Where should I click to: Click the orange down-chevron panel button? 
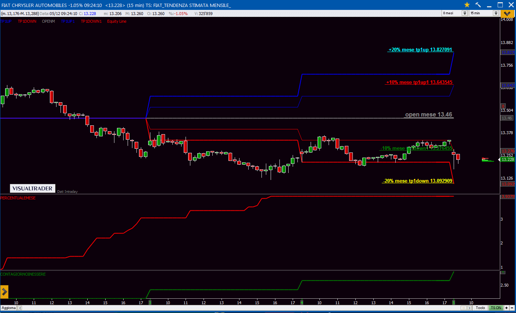click(x=507, y=14)
